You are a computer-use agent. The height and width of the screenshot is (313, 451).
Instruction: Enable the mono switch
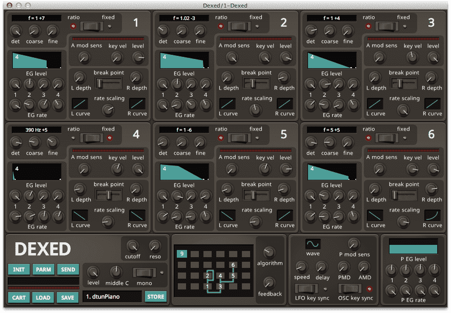[x=145, y=273]
